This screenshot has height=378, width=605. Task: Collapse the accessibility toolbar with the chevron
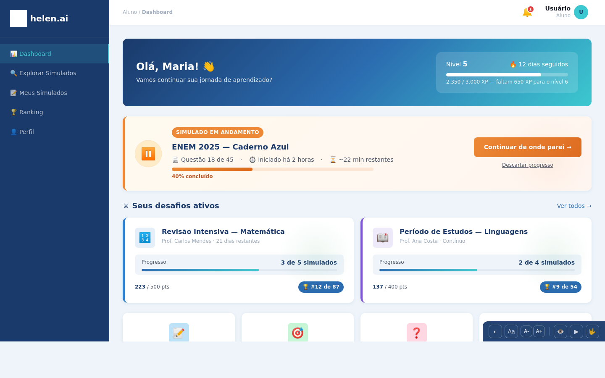coord(495,331)
